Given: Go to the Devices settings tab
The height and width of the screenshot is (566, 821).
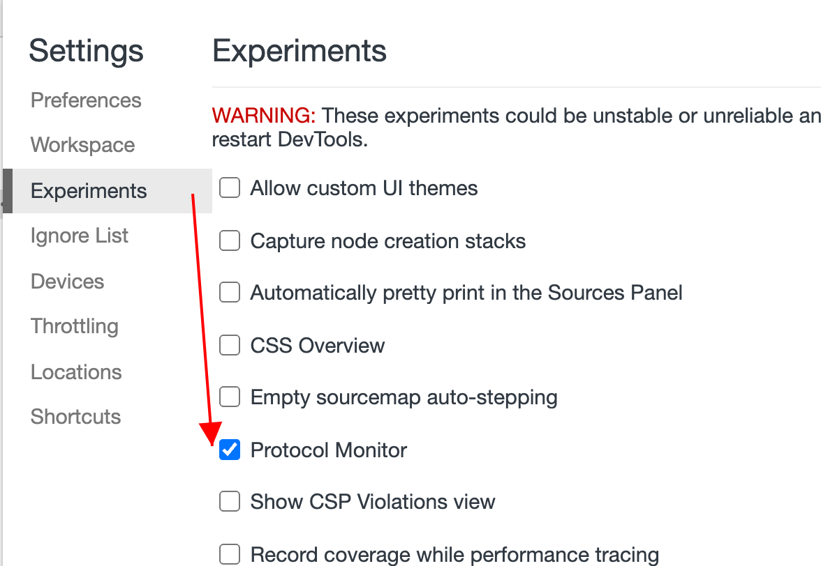Looking at the screenshot, I should point(67,282).
